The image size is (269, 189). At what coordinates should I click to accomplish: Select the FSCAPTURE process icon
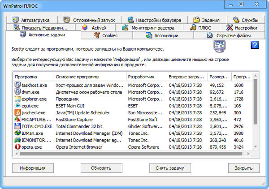pos(17,120)
